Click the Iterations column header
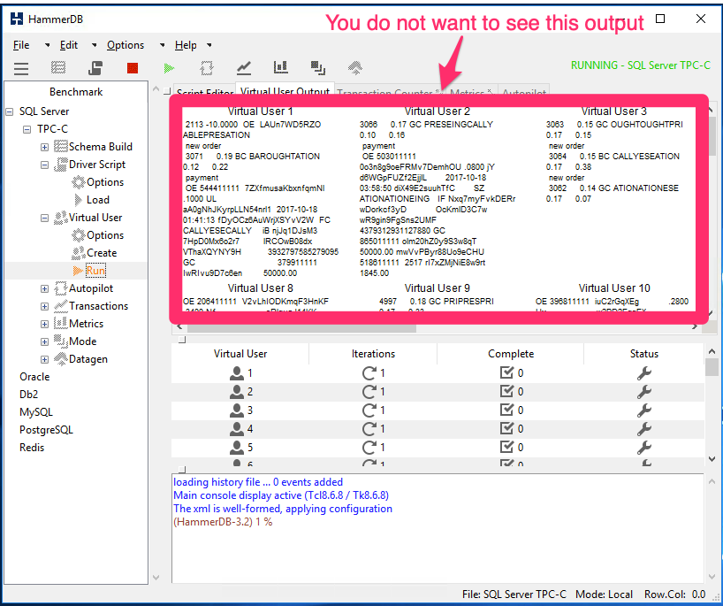 point(373,354)
